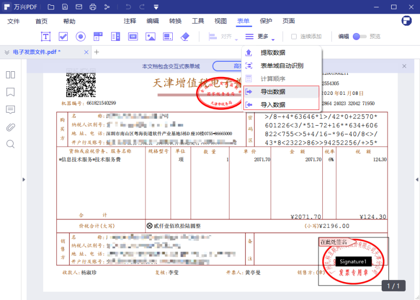Click the highlight fields button in banner
Image resolution: width=420 pixels, height=300 pixels.
[x=227, y=66]
